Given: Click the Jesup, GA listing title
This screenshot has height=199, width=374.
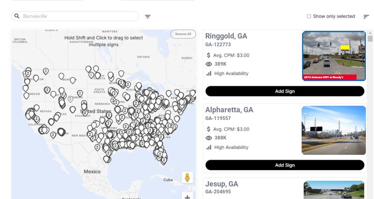Looking at the screenshot, I should click(222, 184).
